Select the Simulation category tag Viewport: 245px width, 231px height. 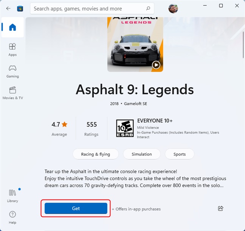(x=142, y=154)
